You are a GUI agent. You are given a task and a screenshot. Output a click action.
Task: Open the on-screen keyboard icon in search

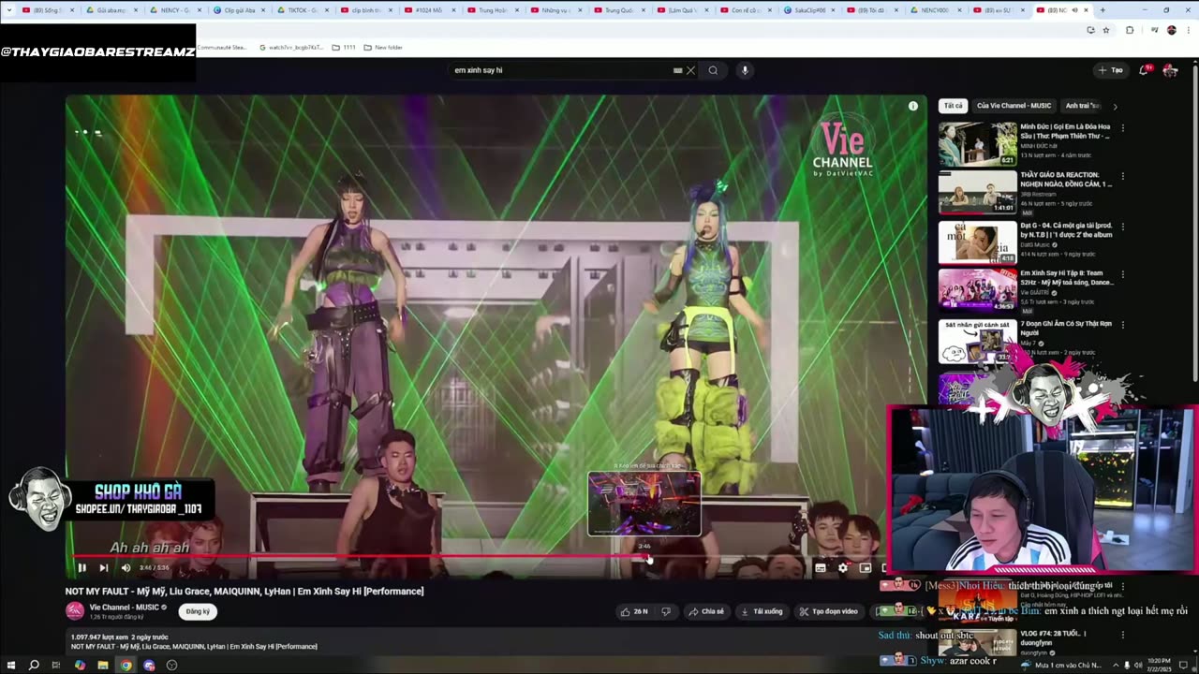677,70
